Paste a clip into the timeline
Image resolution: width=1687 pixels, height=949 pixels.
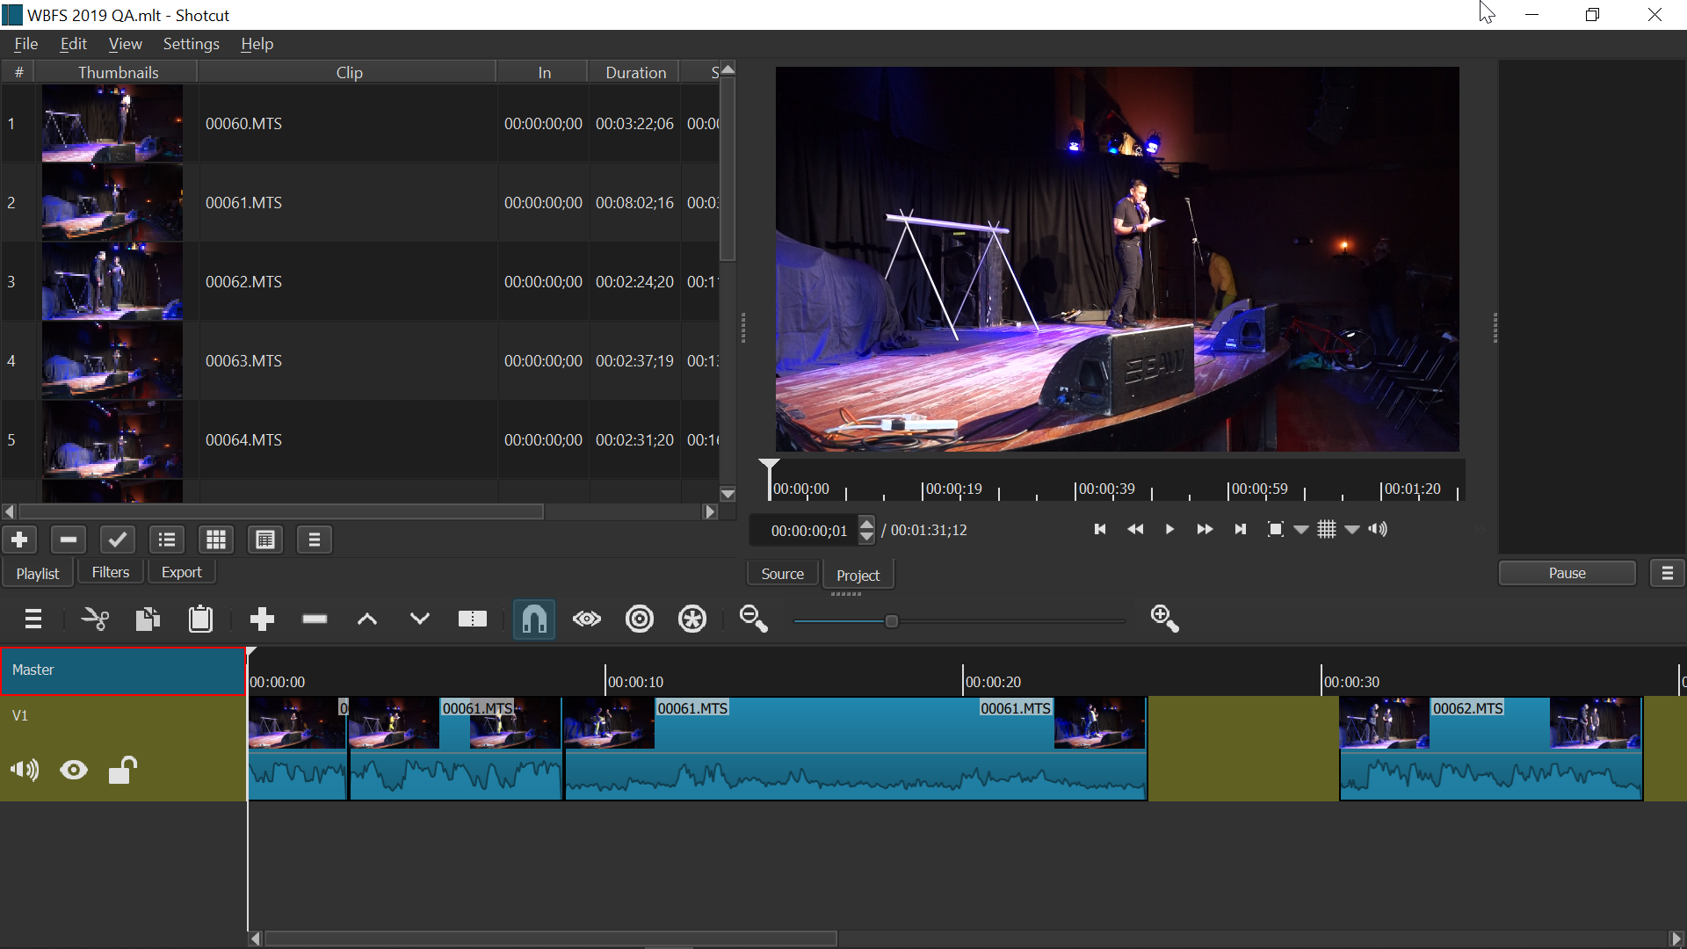199,619
